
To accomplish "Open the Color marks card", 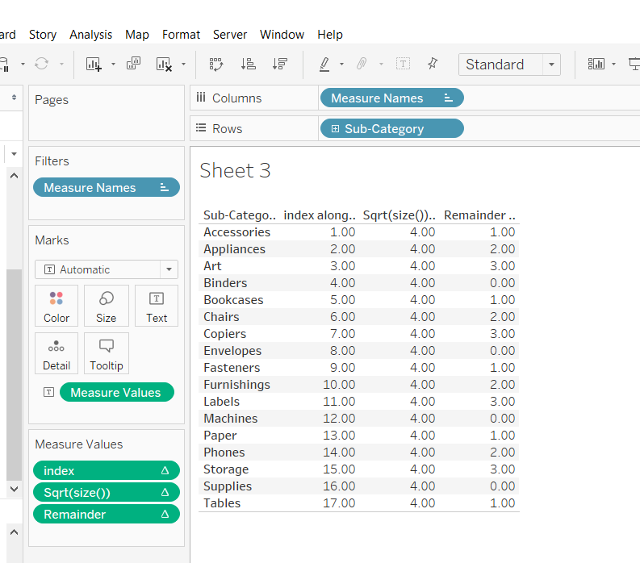I will (56, 307).
